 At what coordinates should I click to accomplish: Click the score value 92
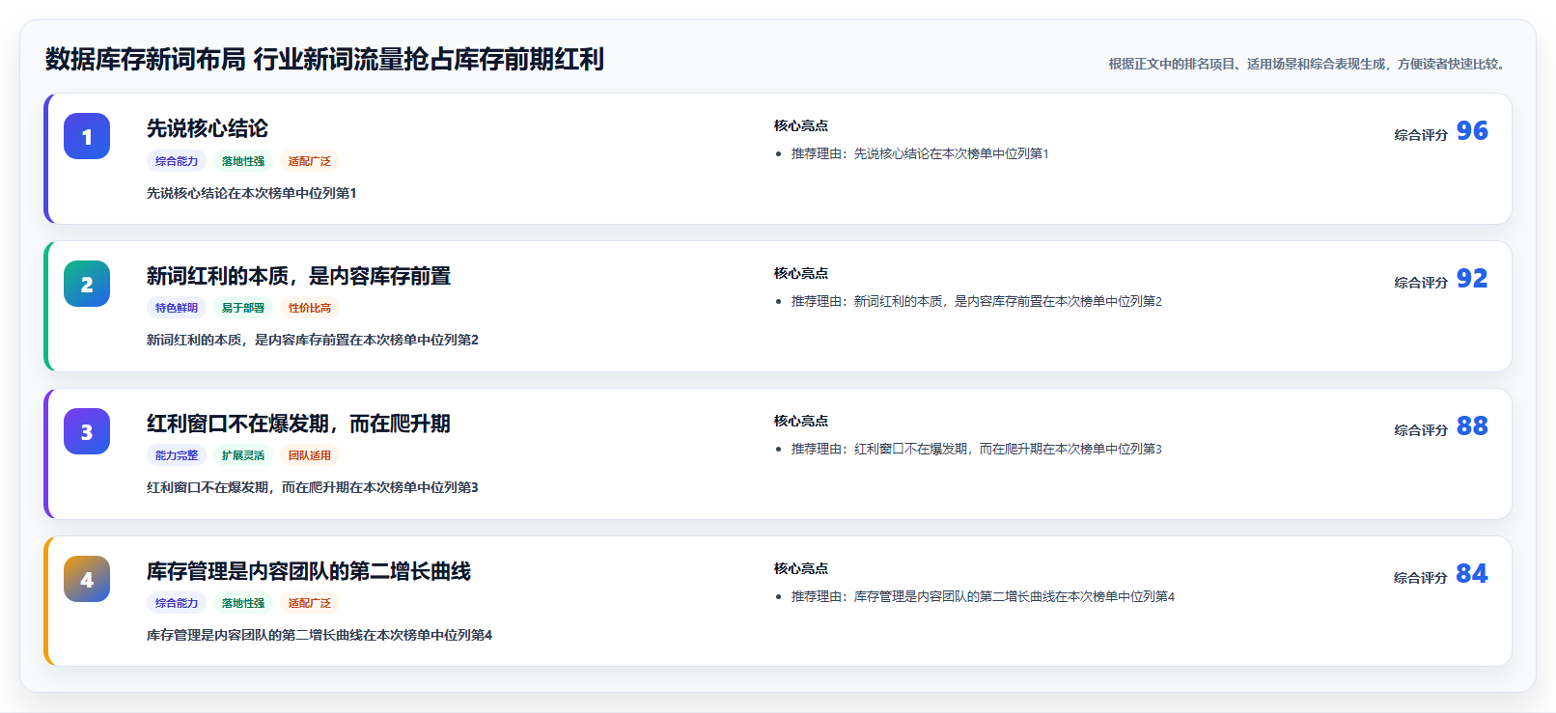1472,278
